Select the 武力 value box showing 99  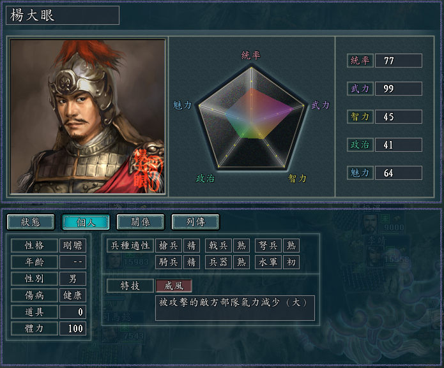tap(399, 89)
